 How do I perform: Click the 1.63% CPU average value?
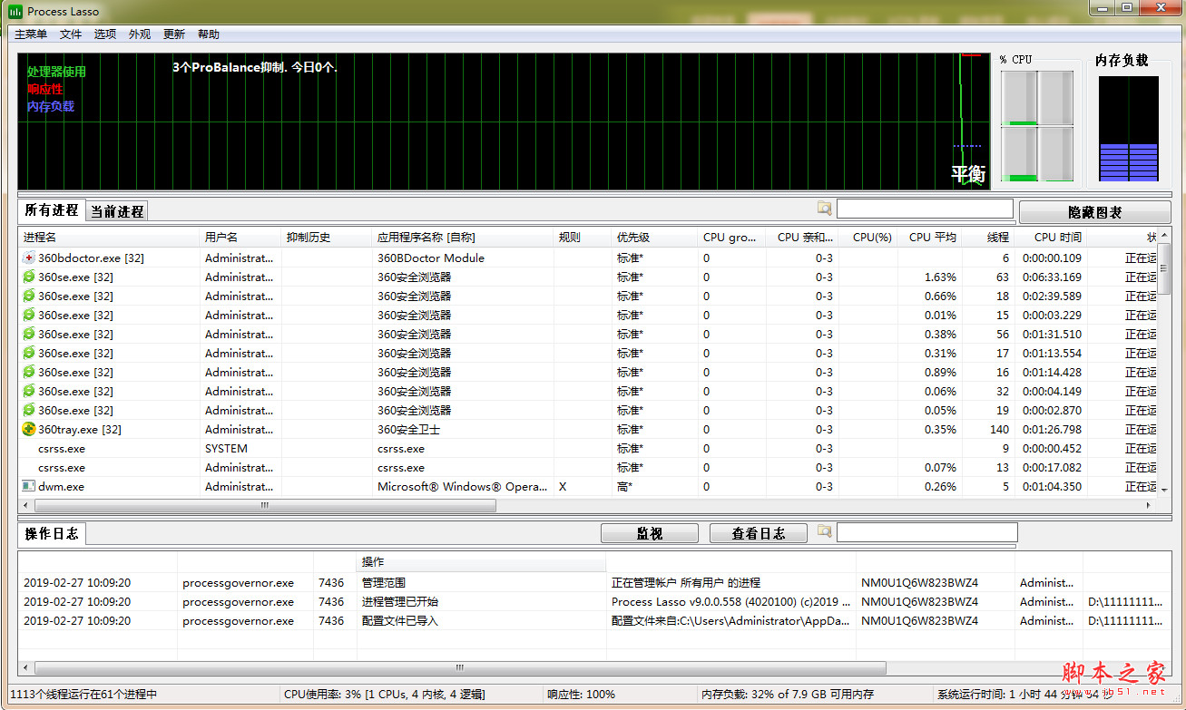pyautogui.click(x=940, y=277)
